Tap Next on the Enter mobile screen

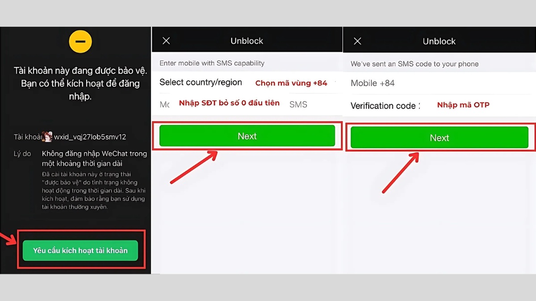(x=247, y=136)
